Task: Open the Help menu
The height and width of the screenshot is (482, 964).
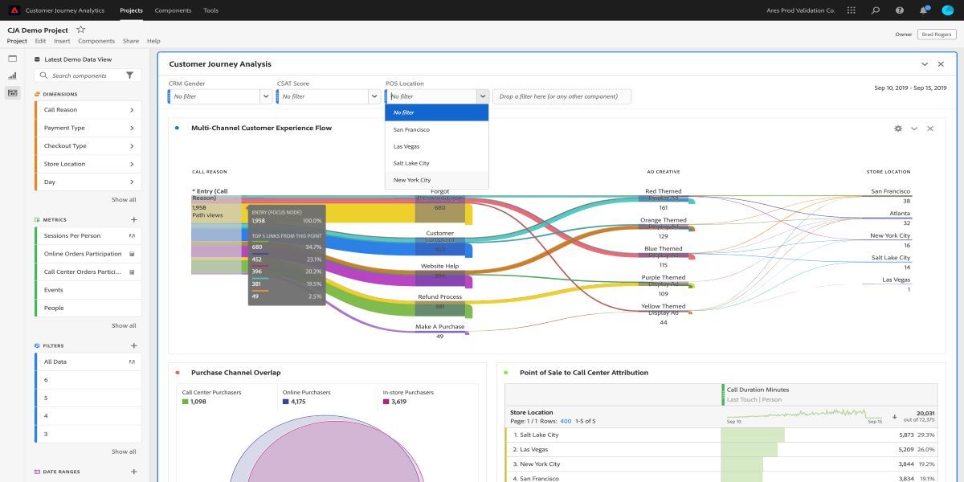Action: [x=153, y=41]
